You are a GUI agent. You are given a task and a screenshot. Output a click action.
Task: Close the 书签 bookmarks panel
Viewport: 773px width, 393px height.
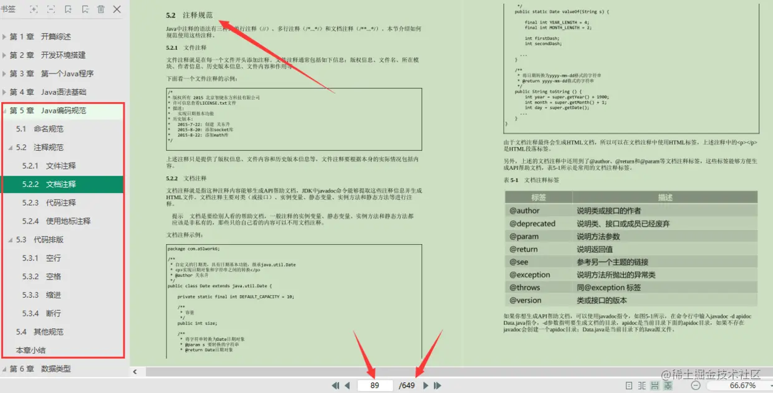click(117, 9)
